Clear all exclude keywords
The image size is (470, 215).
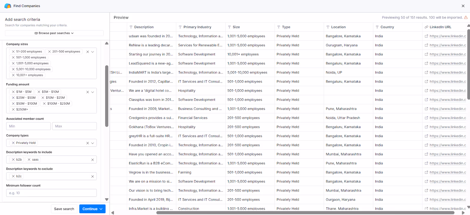(x=93, y=177)
